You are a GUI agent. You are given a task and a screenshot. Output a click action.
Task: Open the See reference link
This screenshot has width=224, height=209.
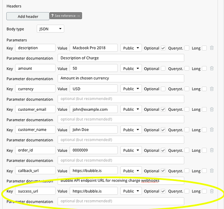click(x=66, y=16)
